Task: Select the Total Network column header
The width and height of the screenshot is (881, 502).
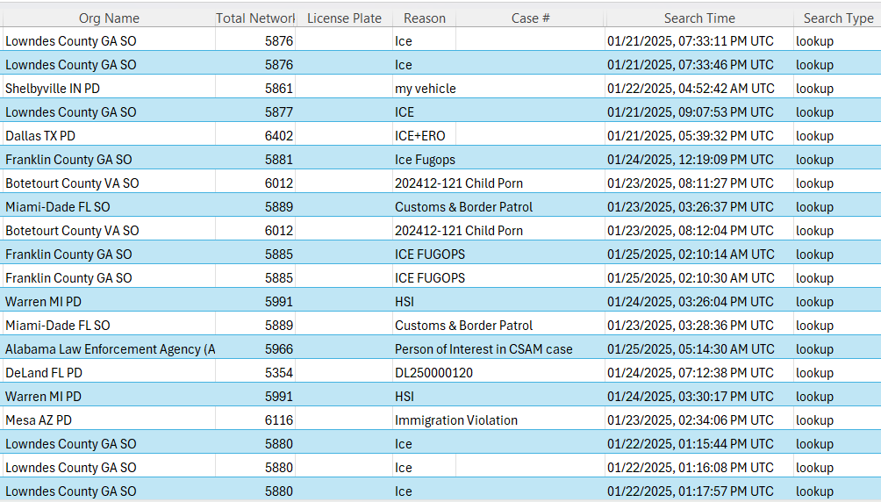Action: 255,18
